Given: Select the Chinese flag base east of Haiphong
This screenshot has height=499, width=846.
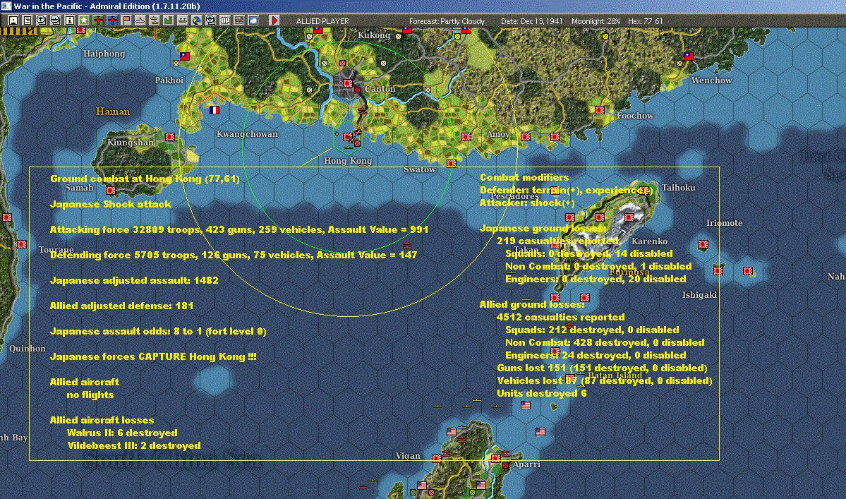Looking at the screenshot, I should (x=185, y=56).
